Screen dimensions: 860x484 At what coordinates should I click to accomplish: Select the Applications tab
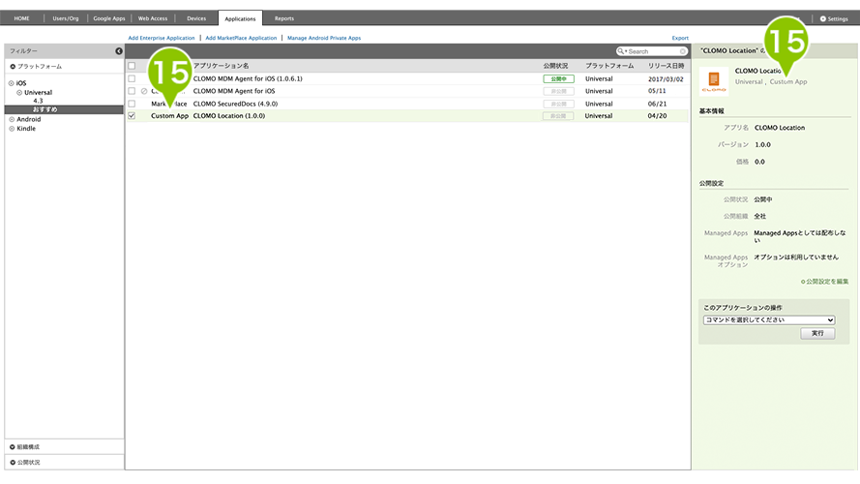coord(240,18)
